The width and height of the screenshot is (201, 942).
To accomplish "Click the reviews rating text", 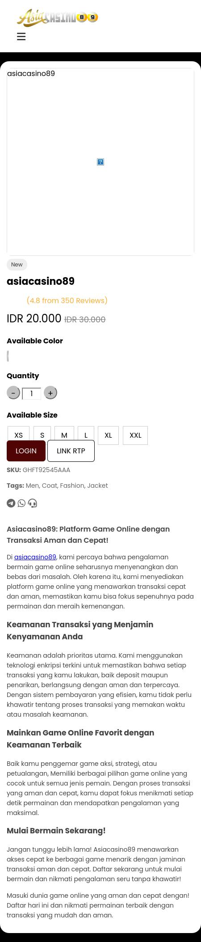I will coord(67,300).
